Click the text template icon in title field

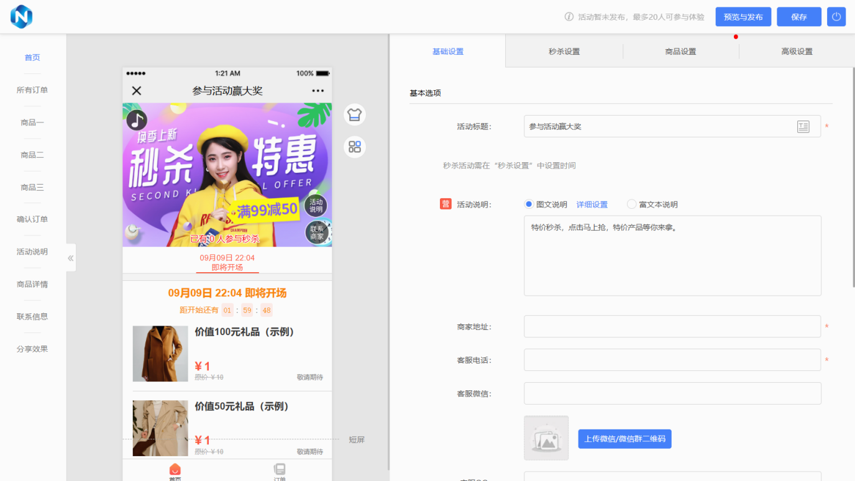point(803,127)
